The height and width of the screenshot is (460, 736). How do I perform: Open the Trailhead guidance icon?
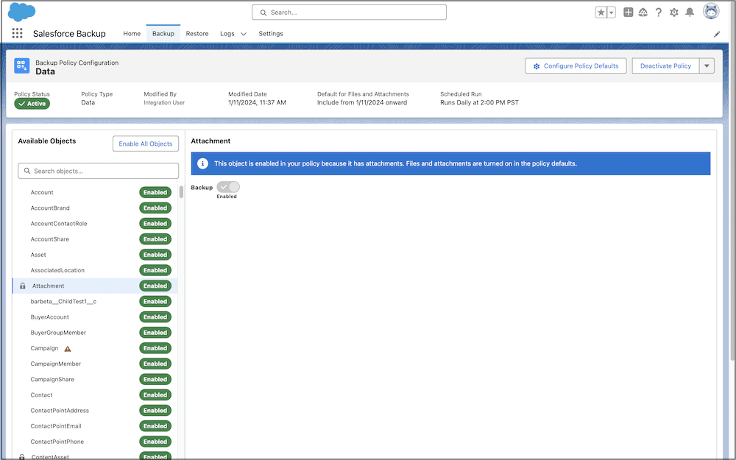(643, 13)
